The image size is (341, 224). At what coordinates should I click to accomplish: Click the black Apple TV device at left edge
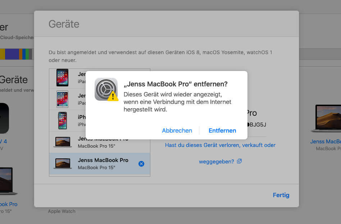[4, 118]
